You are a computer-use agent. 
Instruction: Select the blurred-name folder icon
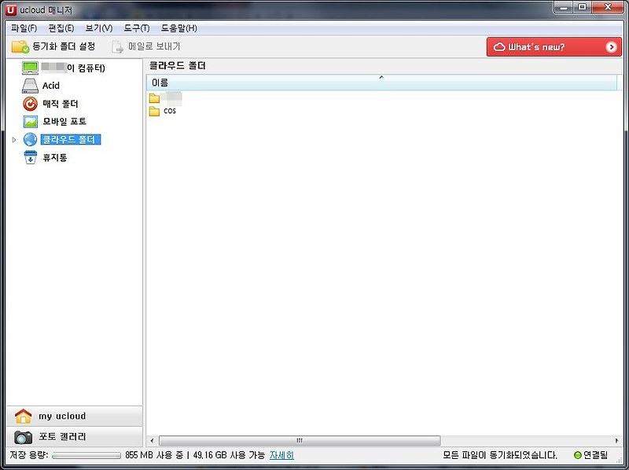154,98
